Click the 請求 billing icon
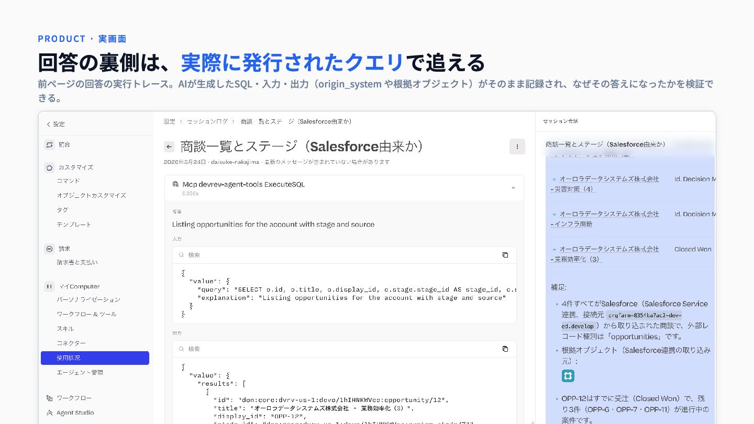Screen dimensions: 754x424 pos(49,249)
